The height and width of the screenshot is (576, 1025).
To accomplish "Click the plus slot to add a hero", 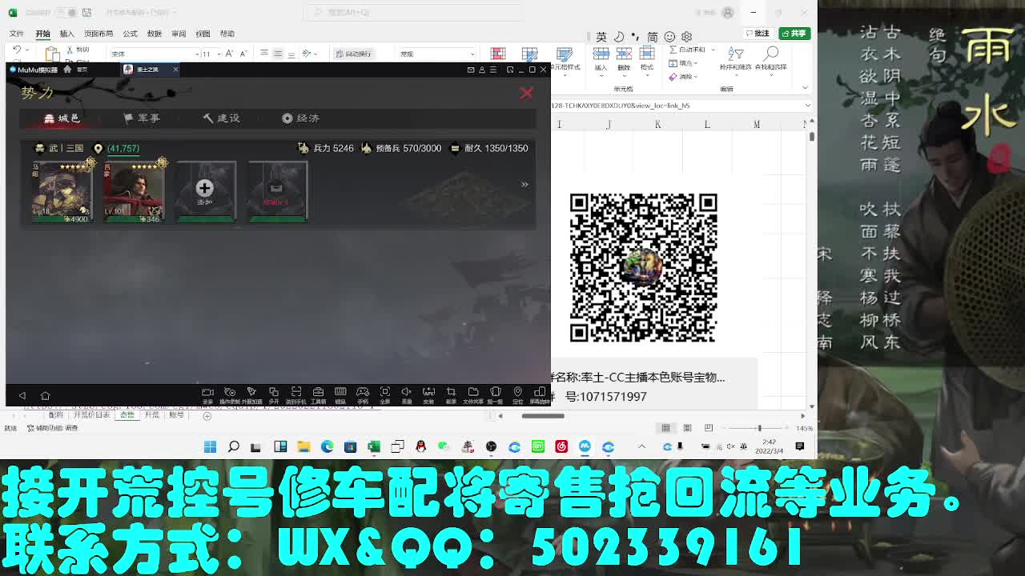I will click(205, 188).
